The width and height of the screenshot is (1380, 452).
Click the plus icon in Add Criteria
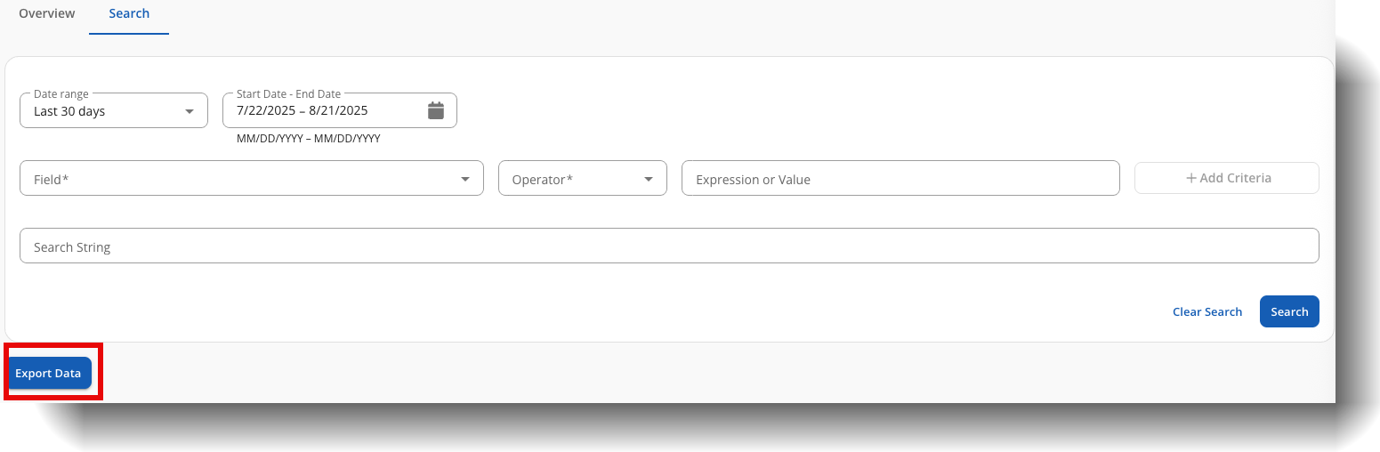pos(1190,178)
